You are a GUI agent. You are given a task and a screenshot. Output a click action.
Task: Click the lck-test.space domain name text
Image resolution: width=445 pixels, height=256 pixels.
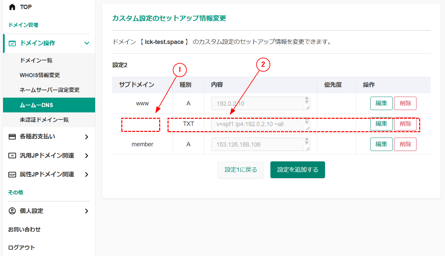point(164,42)
